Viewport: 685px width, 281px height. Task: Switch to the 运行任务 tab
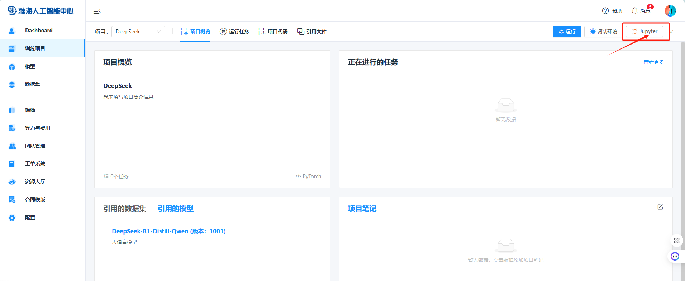234,32
